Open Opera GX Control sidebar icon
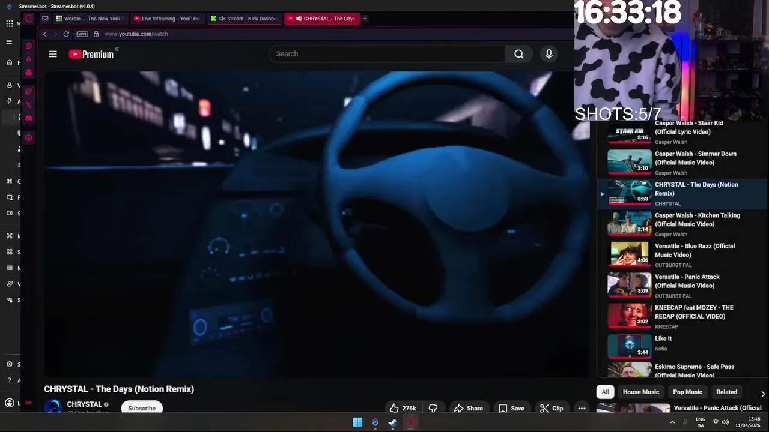Viewport: 769px width, 432px height. point(28,46)
